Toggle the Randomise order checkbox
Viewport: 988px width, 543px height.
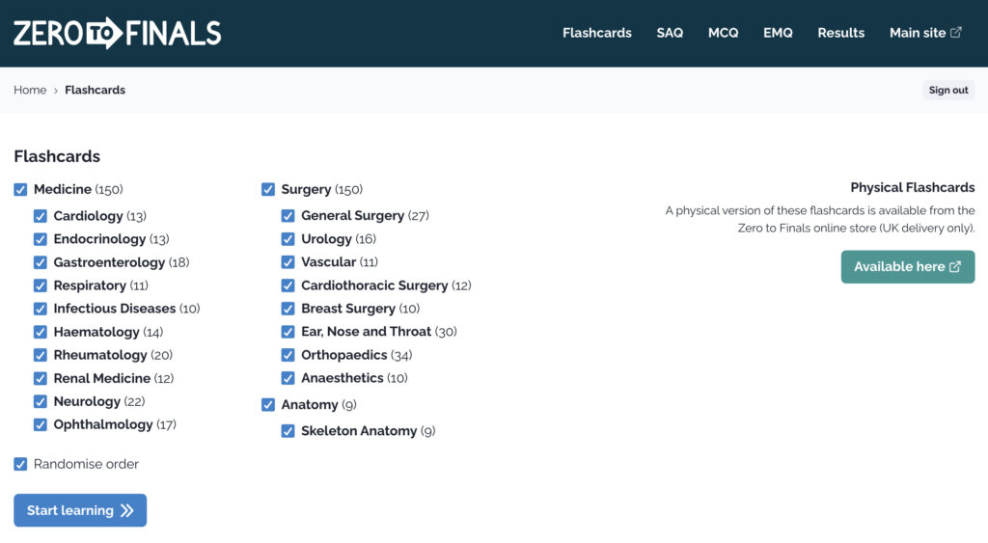(x=20, y=464)
